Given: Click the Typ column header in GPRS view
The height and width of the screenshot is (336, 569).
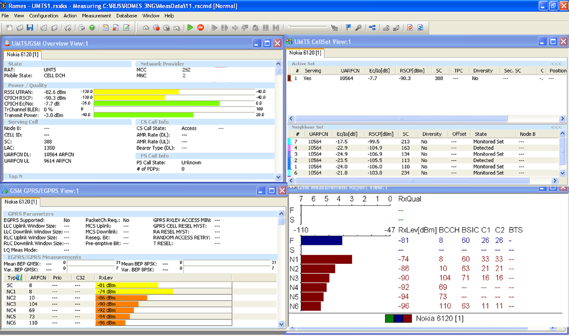Looking at the screenshot, I should coord(15,278).
